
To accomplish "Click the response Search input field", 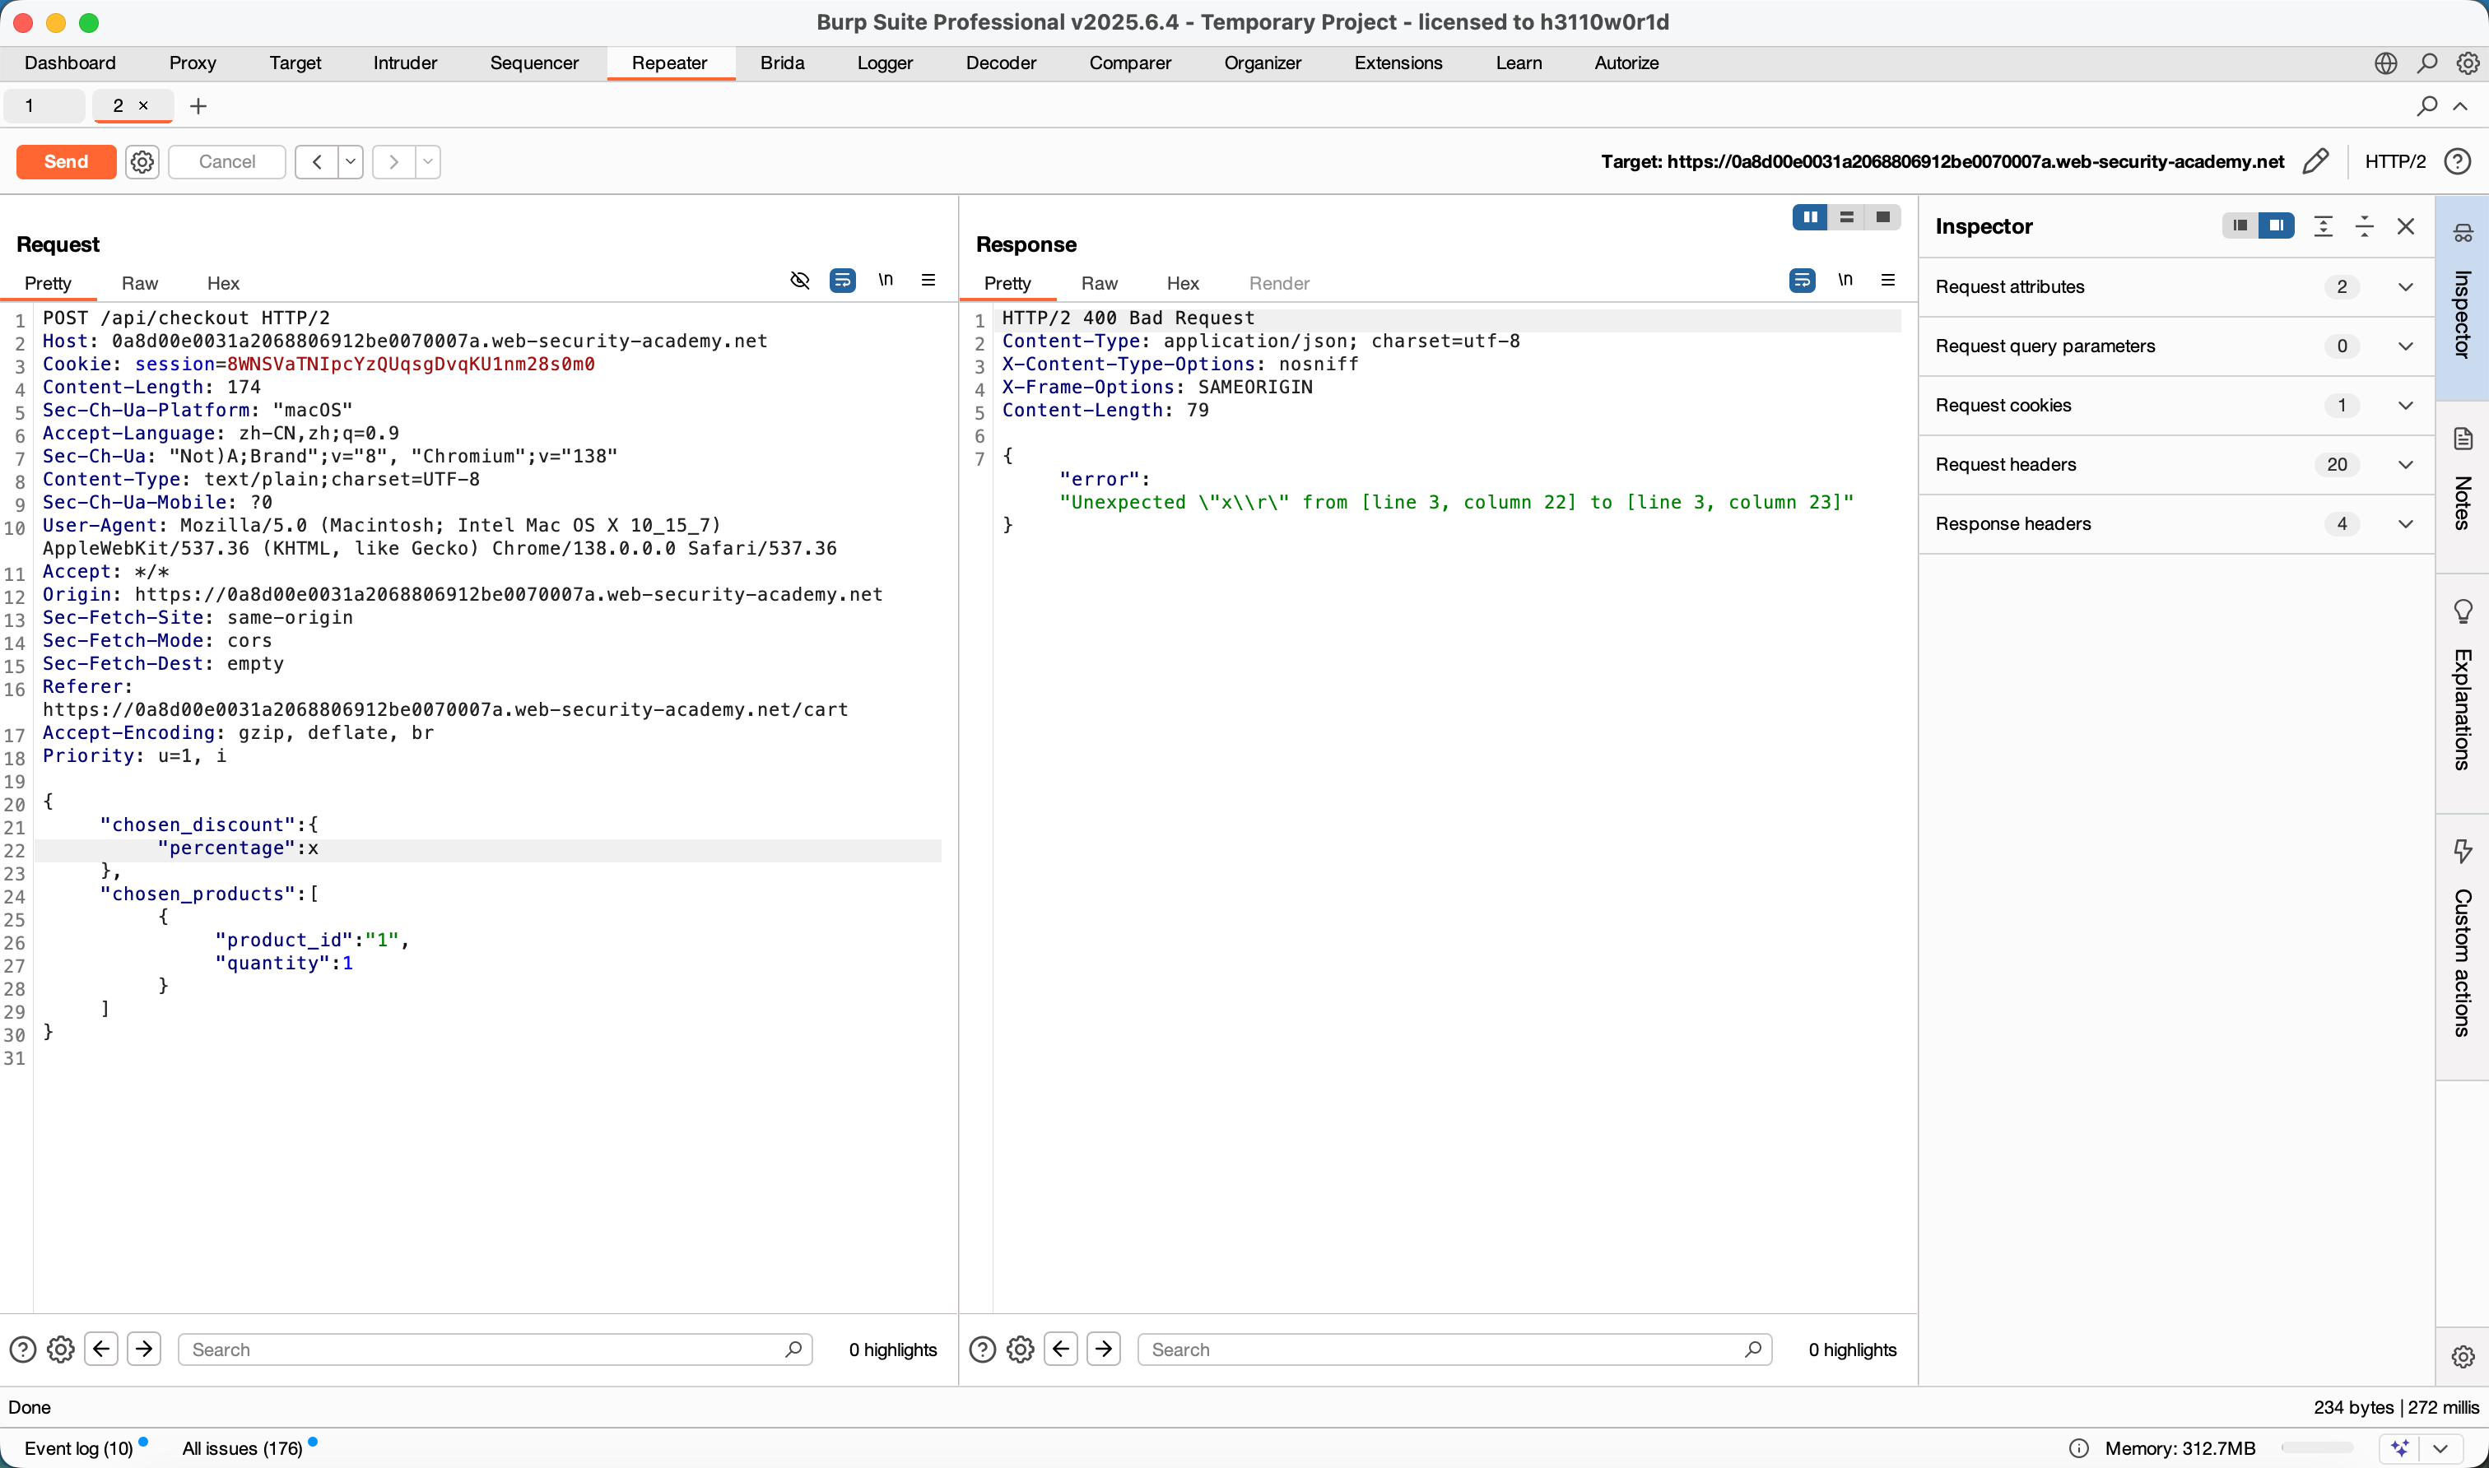I will pos(1445,1350).
